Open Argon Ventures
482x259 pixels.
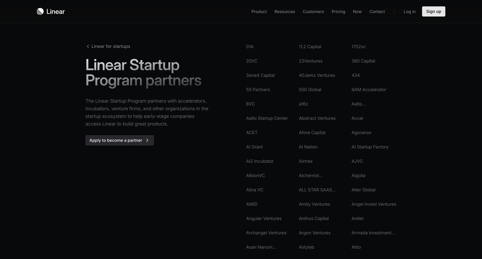point(315,233)
